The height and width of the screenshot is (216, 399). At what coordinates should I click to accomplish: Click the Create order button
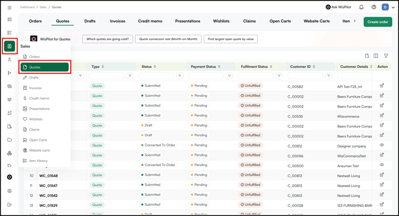point(378,22)
